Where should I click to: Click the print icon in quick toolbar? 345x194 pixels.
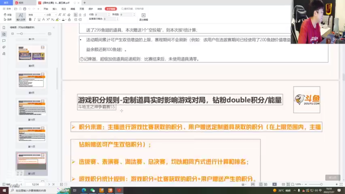(25, 9)
